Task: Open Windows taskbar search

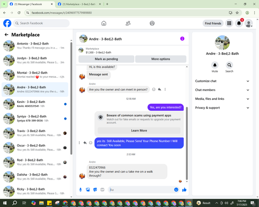Action: point(15,203)
